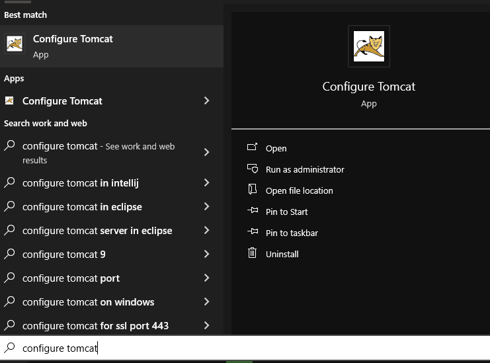Click small Tomcat icon in Apps row
Image resolution: width=490 pixels, height=363 pixels.
click(x=9, y=101)
